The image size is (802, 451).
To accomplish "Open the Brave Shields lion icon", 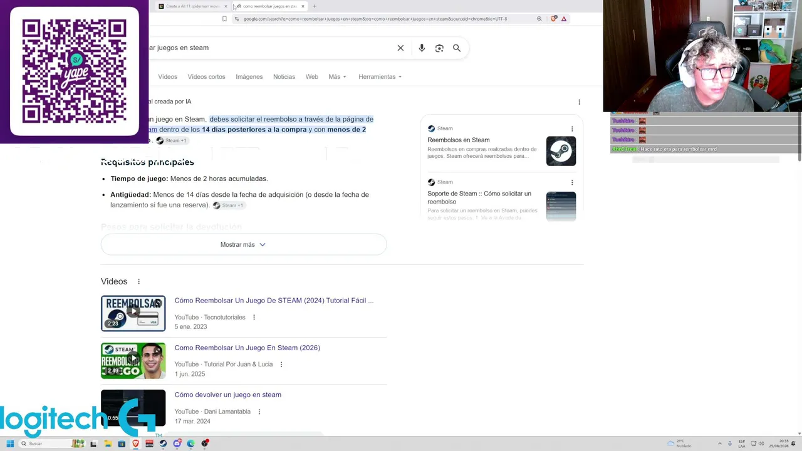I will tap(553, 19).
